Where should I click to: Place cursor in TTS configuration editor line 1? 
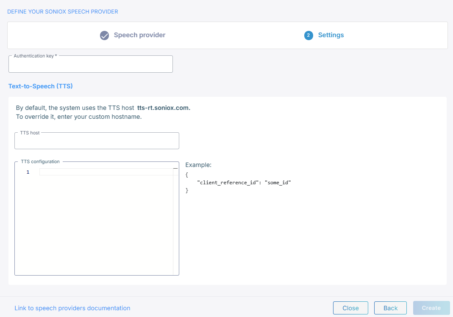[x=106, y=172]
